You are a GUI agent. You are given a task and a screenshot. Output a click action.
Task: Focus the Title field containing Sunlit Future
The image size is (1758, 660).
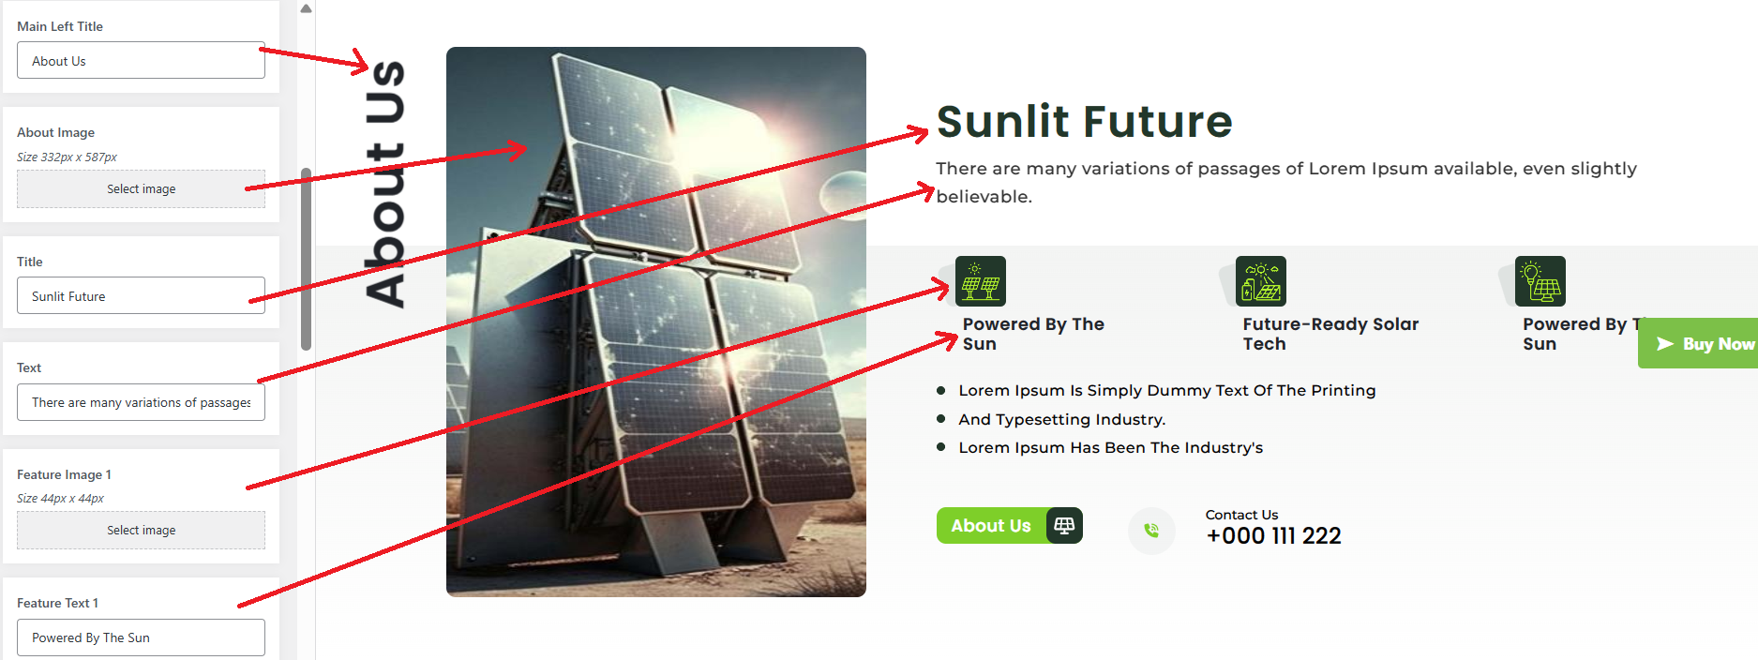coord(141,296)
